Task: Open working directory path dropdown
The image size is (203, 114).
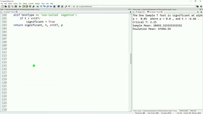Action: 195,6
